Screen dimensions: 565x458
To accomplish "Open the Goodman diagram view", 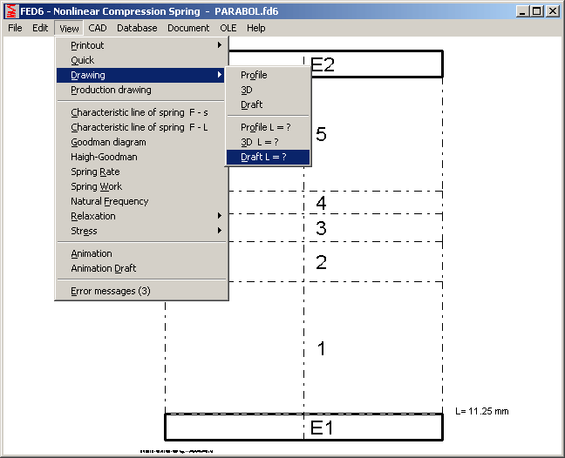I will pos(108,142).
